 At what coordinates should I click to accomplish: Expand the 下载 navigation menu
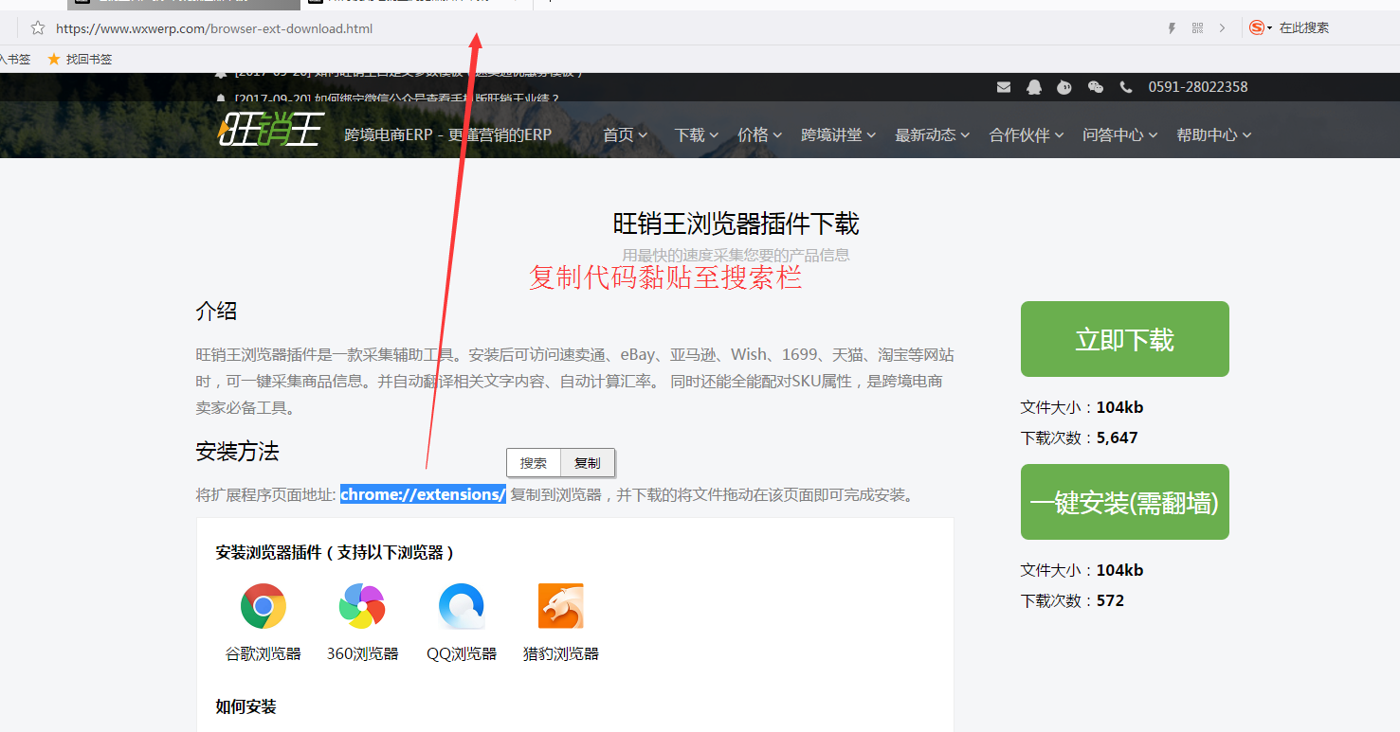pos(697,135)
